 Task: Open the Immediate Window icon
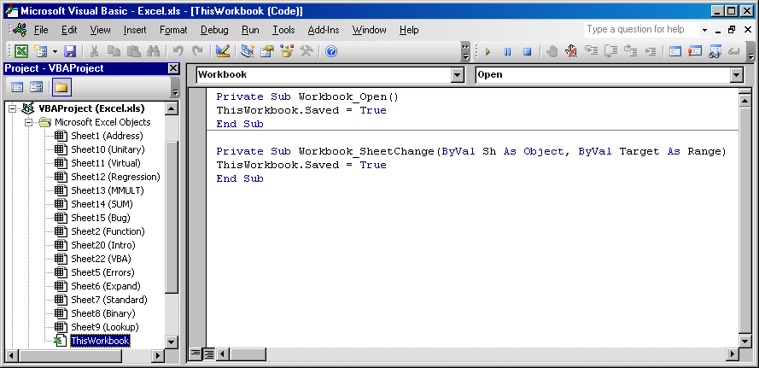point(695,51)
